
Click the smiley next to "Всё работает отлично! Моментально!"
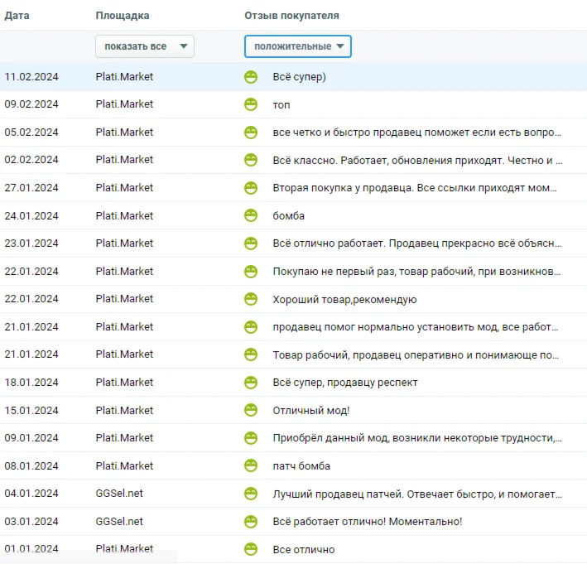point(251,521)
